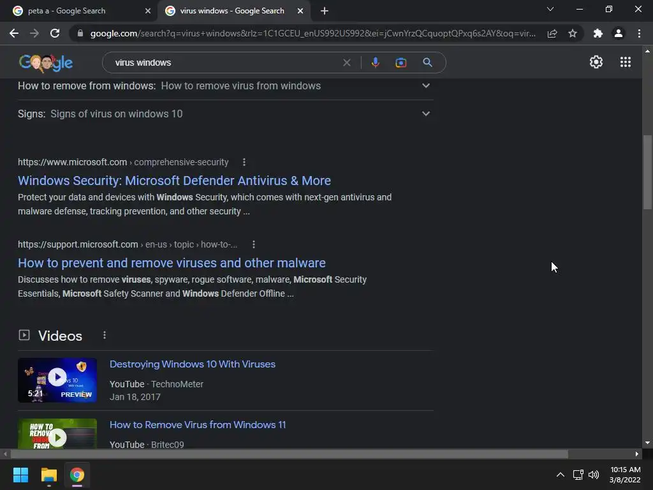
Task: Show hidden tray icons
Action: 561,475
